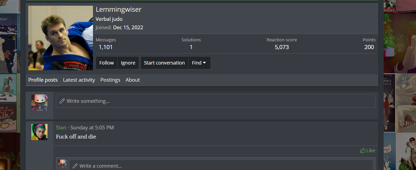Open Lemmingwiser's profile avatar photo
Image resolution: width=416 pixels, height=170 pixels.
[61, 38]
